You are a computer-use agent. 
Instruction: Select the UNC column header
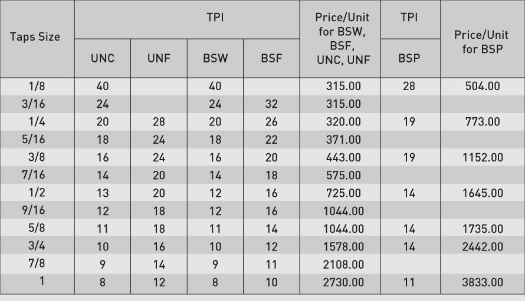[103, 58]
